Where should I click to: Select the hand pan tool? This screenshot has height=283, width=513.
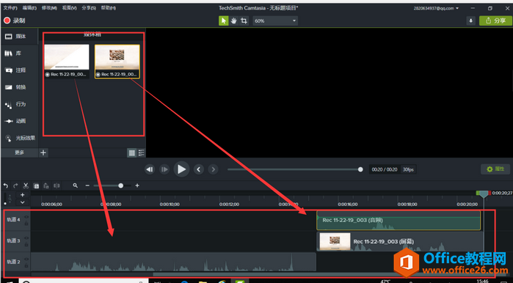coord(233,21)
